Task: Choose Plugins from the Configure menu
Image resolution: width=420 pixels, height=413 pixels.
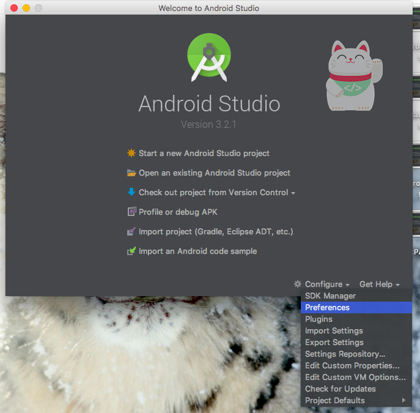Action: pos(356,319)
